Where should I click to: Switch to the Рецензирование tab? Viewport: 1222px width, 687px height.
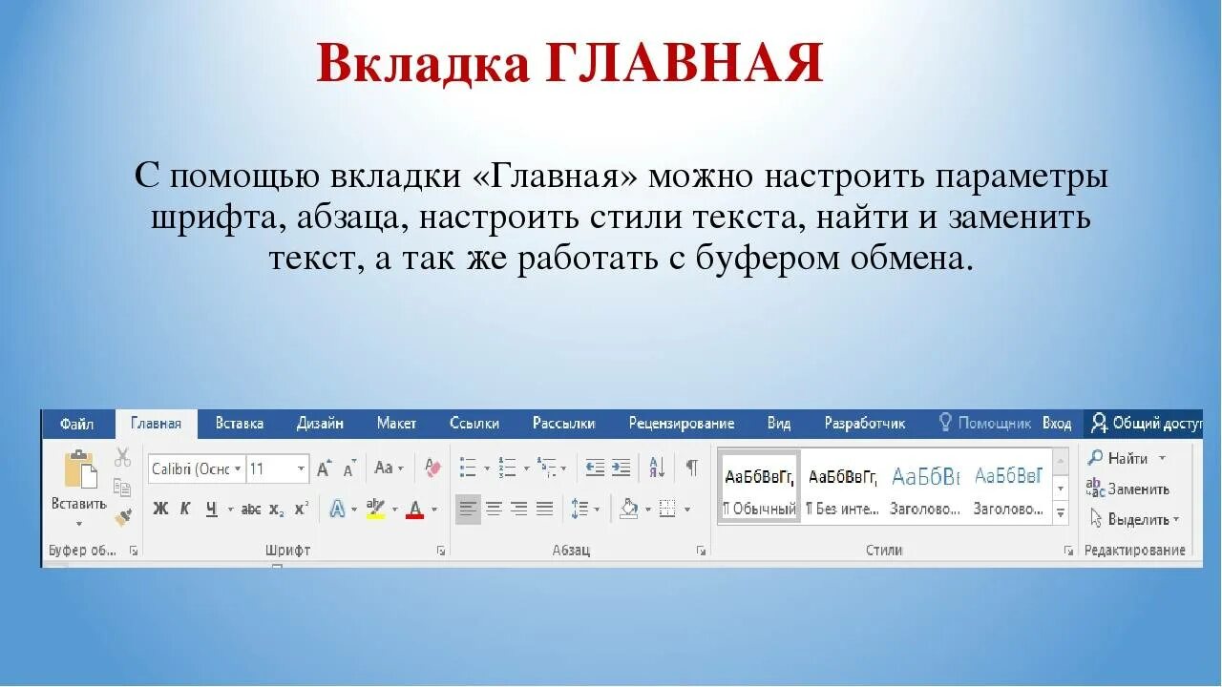tap(682, 424)
